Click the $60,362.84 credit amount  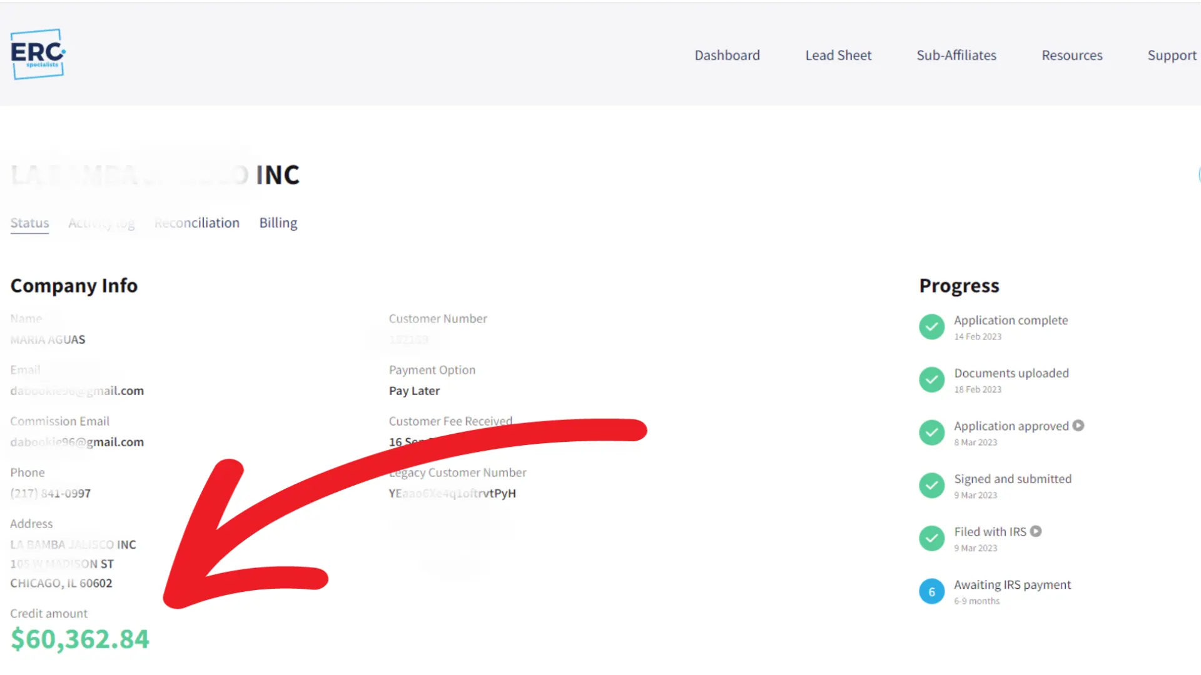pyautogui.click(x=80, y=639)
